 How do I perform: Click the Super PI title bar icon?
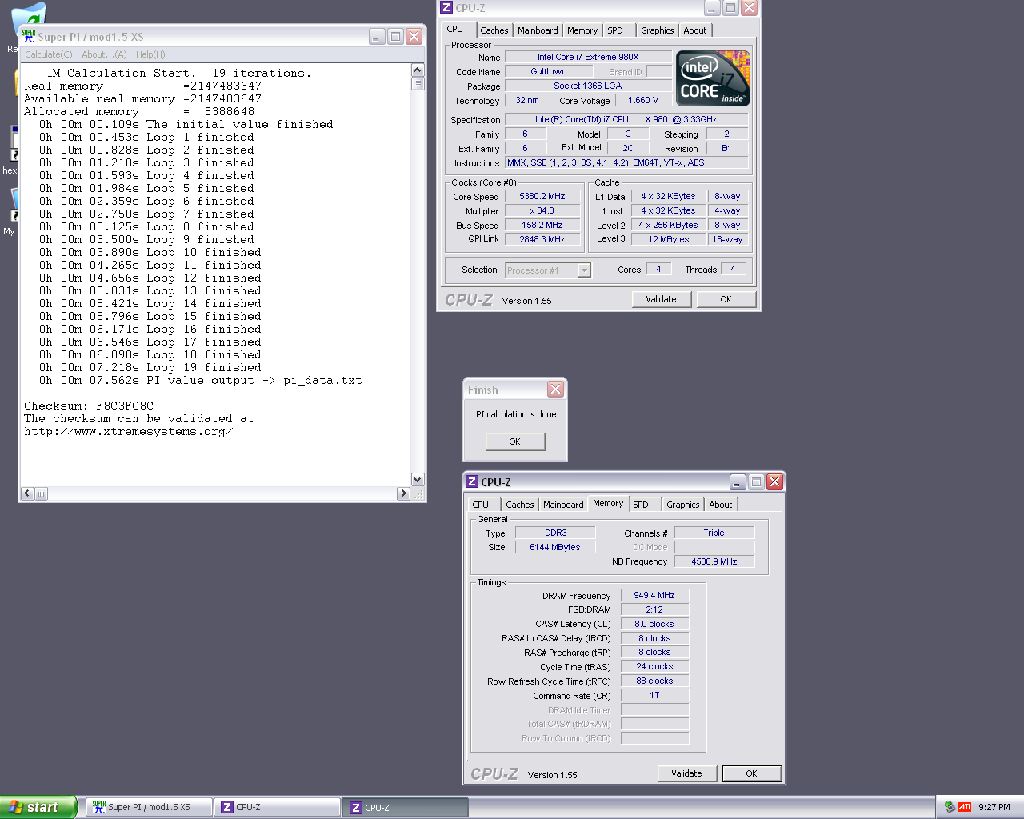click(29, 36)
